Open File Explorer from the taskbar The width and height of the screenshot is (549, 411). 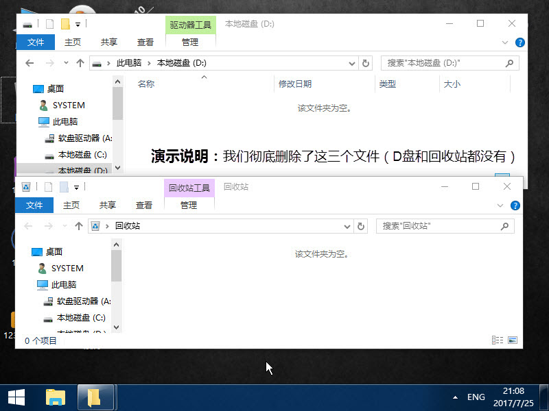56,397
